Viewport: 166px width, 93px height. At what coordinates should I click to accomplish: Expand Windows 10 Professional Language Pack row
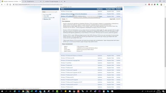[x=70, y=60]
